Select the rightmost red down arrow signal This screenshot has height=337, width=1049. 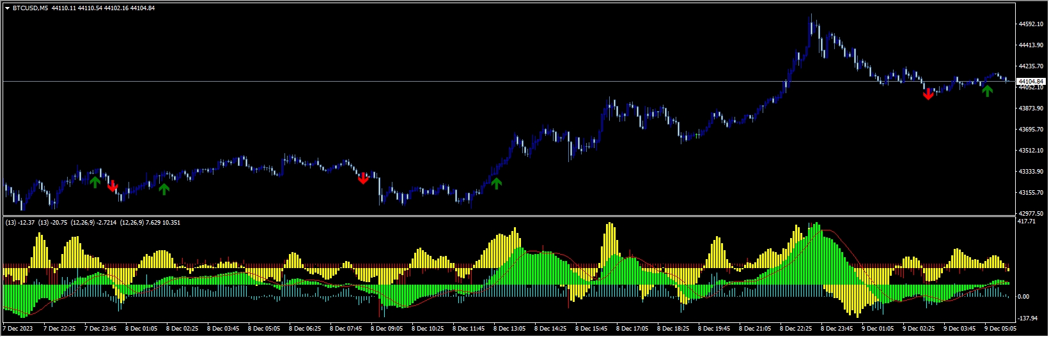pos(928,94)
